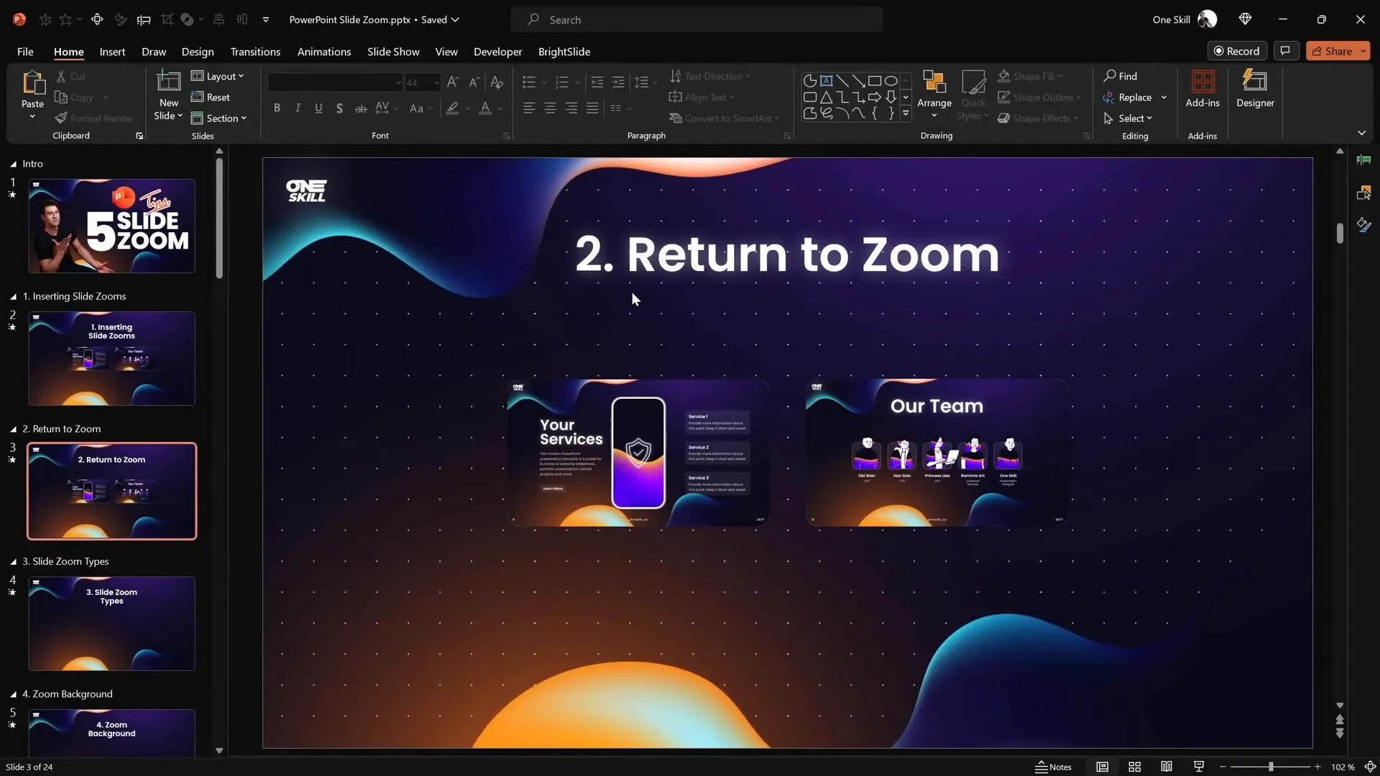This screenshot has width=1380, height=776.
Task: Launch the Designer pane
Action: [x=1255, y=89]
